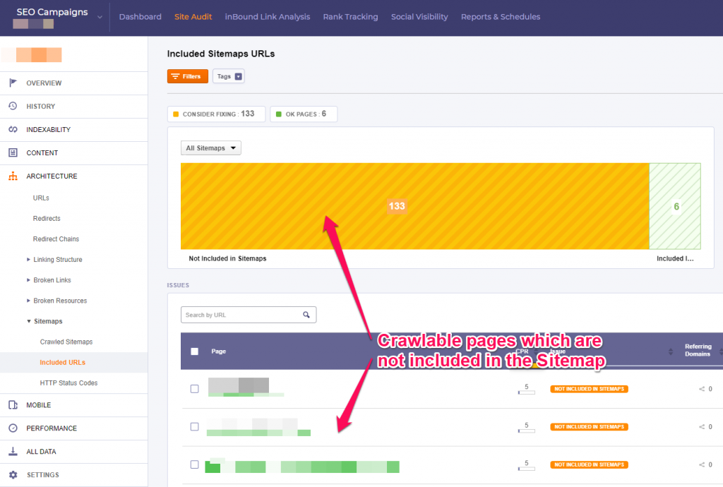Screen dimensions: 723x487
Task: Expand the Broken Resources tree item
Action: click(28, 301)
